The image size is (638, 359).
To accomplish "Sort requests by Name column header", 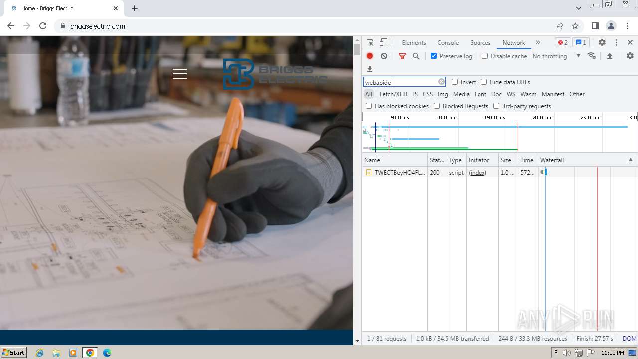I will pos(395,160).
